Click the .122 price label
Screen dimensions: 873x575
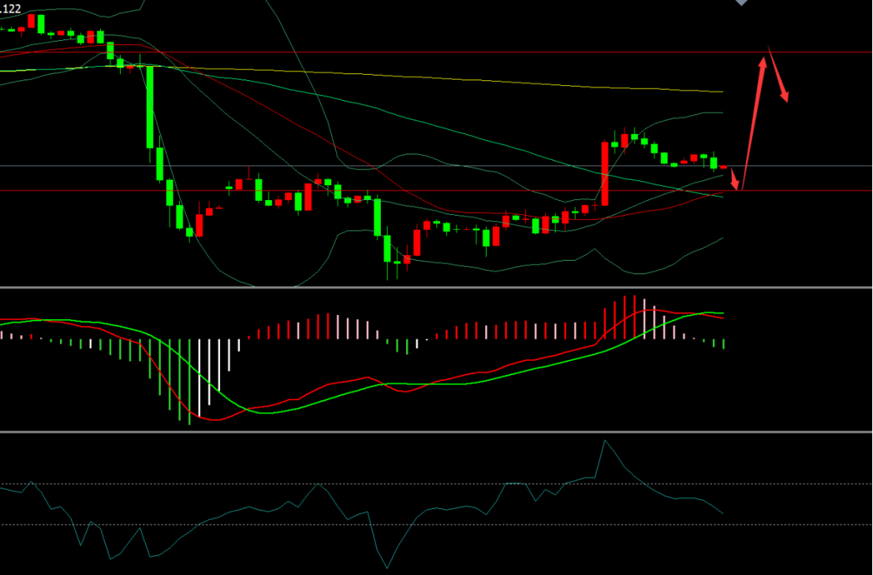pyautogui.click(x=10, y=9)
